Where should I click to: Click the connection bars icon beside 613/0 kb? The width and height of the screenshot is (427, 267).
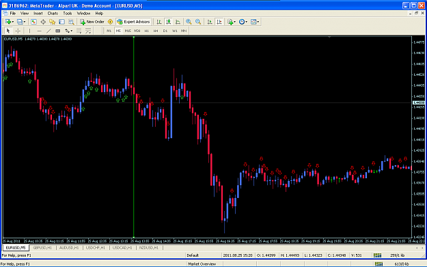coord(378,264)
